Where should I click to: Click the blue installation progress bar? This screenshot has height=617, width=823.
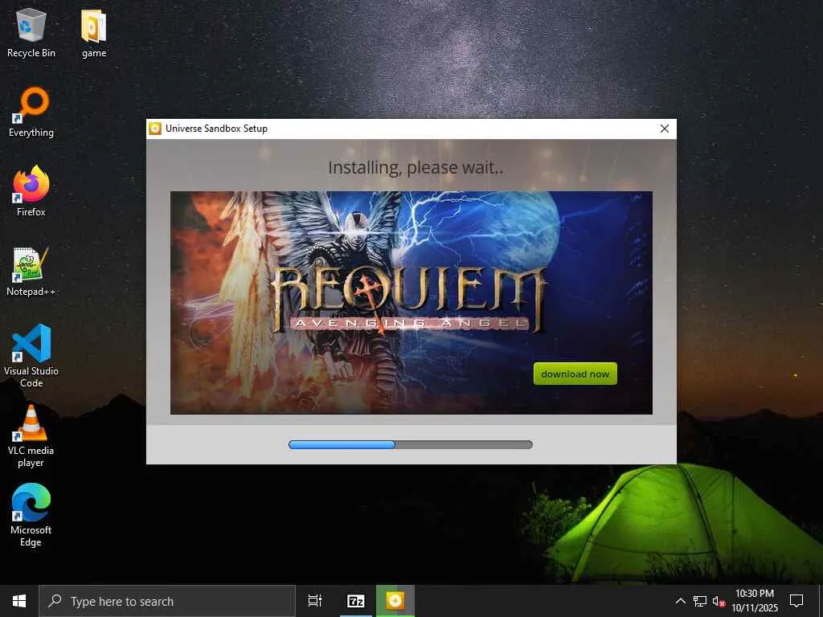coord(411,444)
